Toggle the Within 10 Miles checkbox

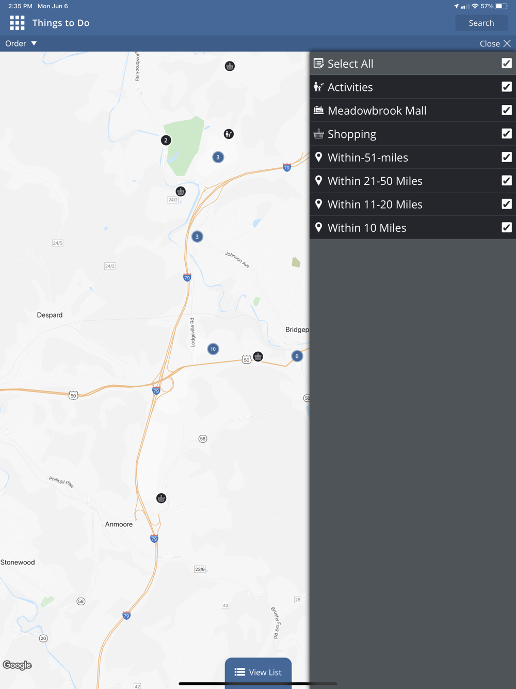pyautogui.click(x=507, y=227)
